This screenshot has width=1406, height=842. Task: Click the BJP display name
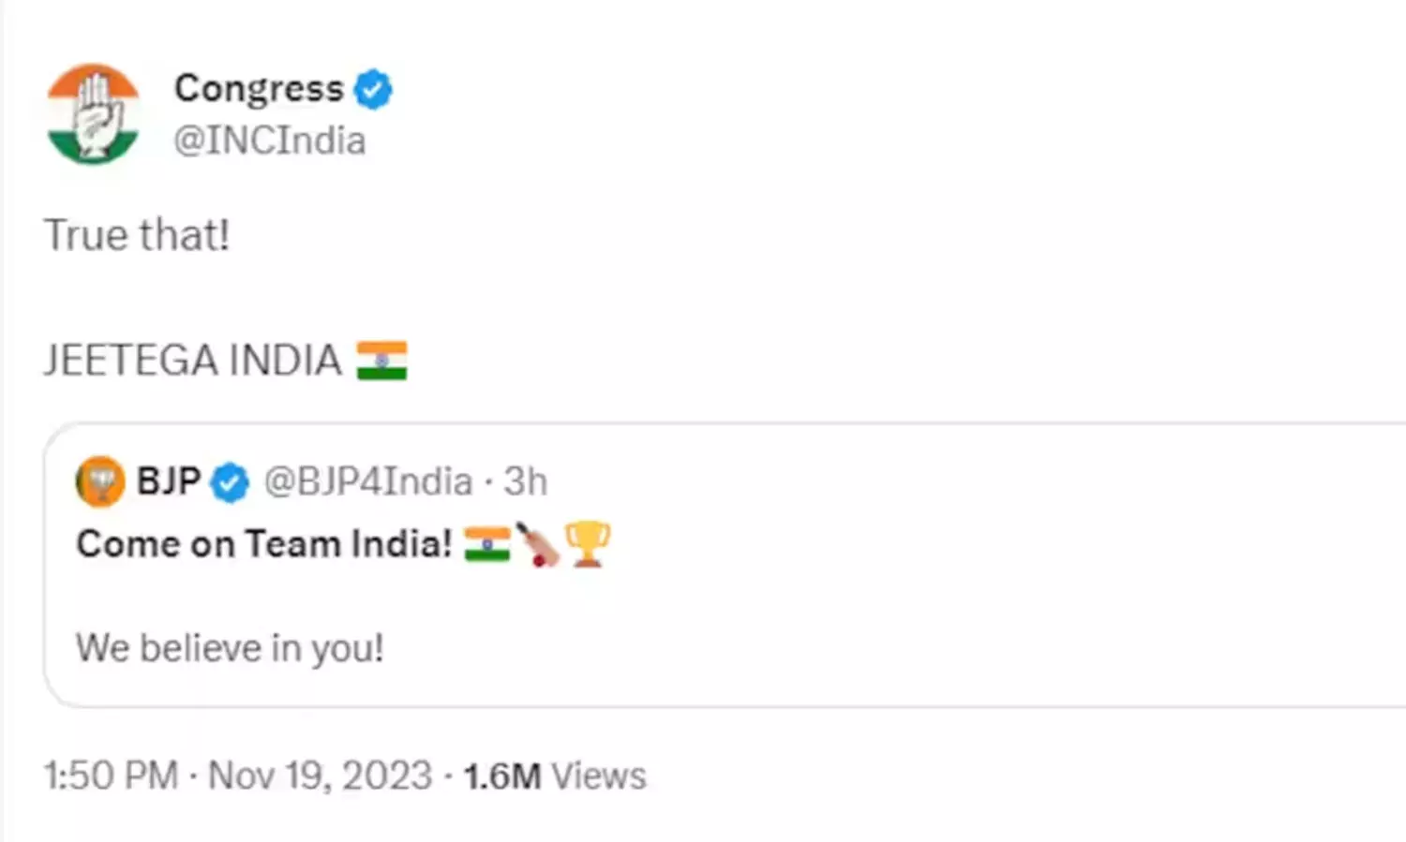(169, 481)
